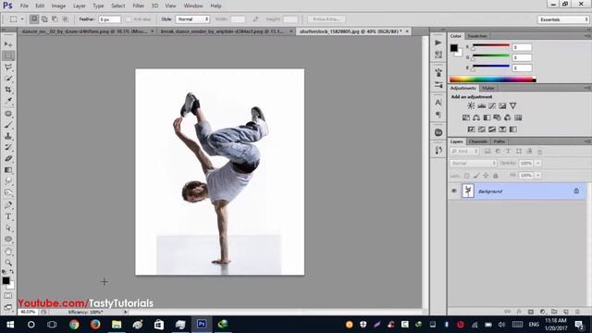This screenshot has width=592, height=333.
Task: Toggle Lock position in Layers panel
Action: 486,176
